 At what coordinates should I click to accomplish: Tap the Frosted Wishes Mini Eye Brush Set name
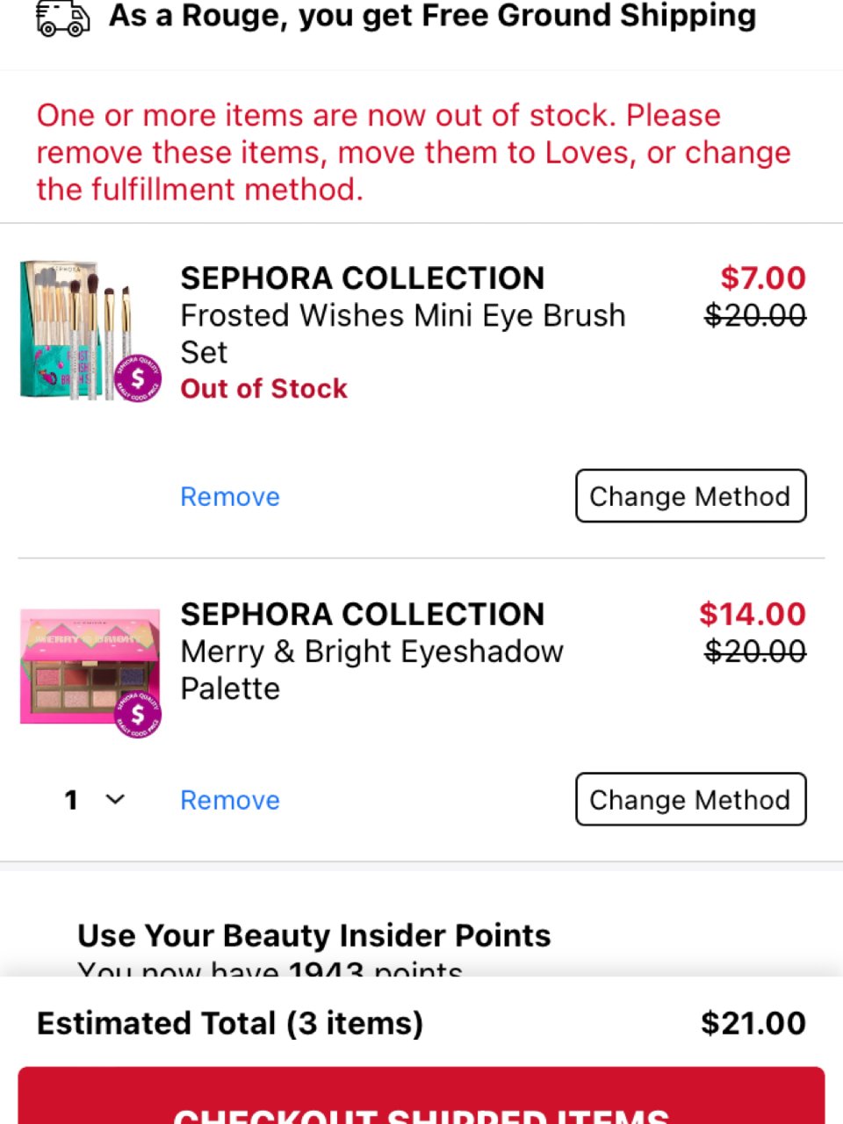402,334
